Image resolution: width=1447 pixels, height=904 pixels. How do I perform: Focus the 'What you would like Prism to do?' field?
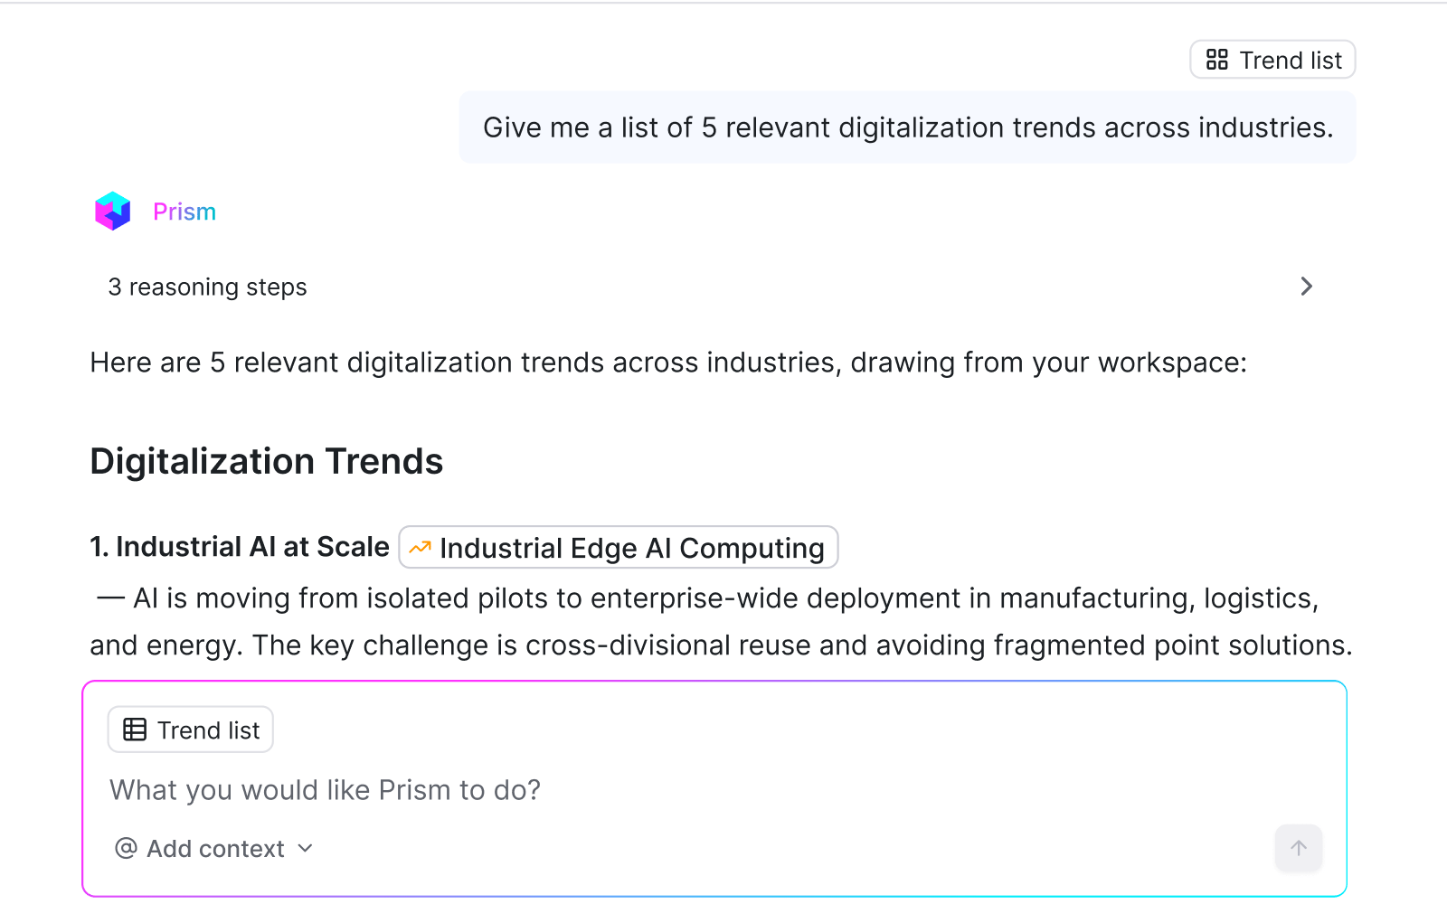click(x=714, y=790)
